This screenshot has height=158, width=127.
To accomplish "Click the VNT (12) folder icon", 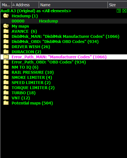I will (x=6, y=98).
